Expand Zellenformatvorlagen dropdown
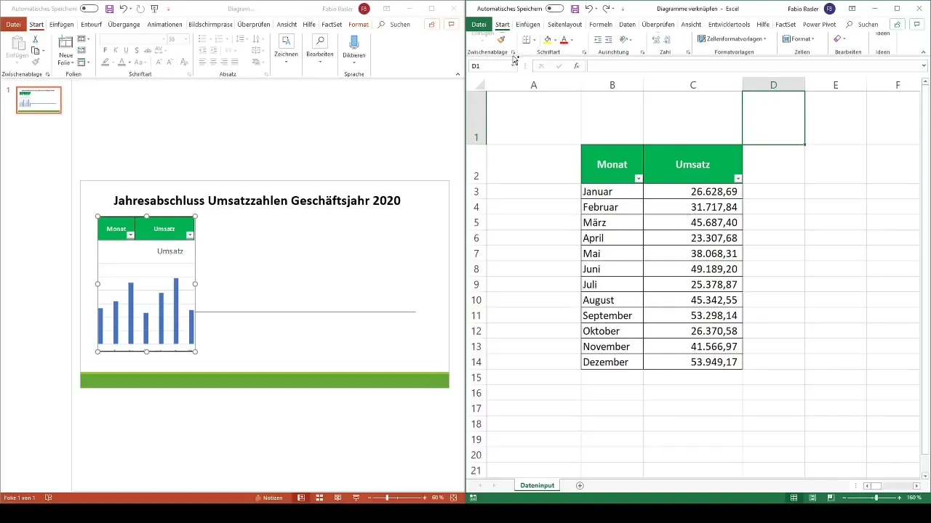The height and width of the screenshot is (523, 931). pyautogui.click(x=732, y=39)
